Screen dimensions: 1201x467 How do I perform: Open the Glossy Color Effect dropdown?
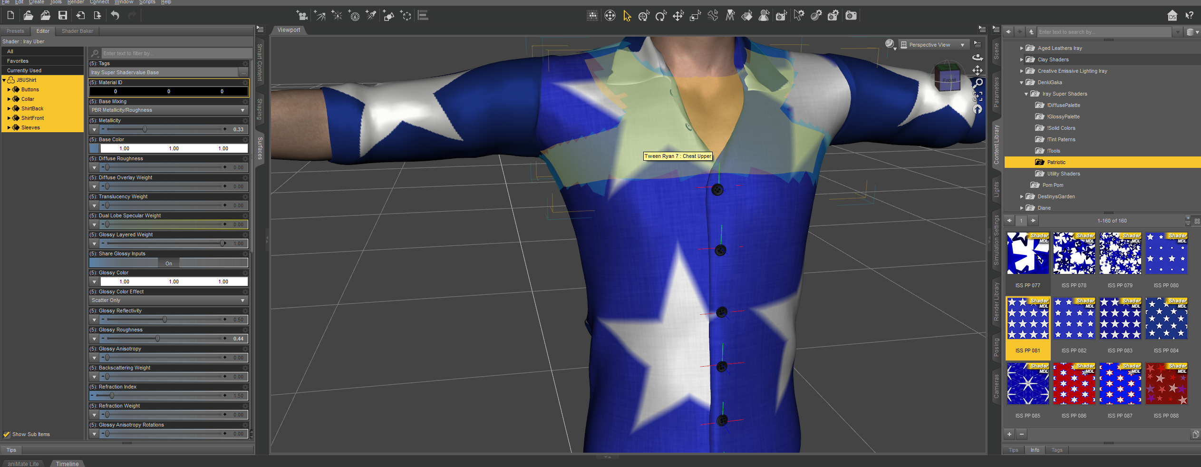(x=168, y=300)
